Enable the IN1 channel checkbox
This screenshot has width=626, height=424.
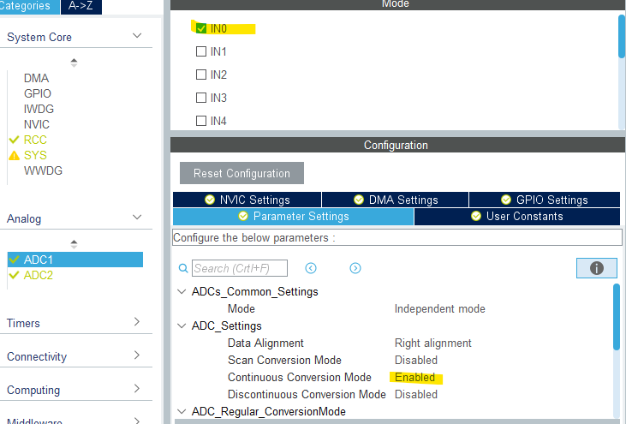201,51
